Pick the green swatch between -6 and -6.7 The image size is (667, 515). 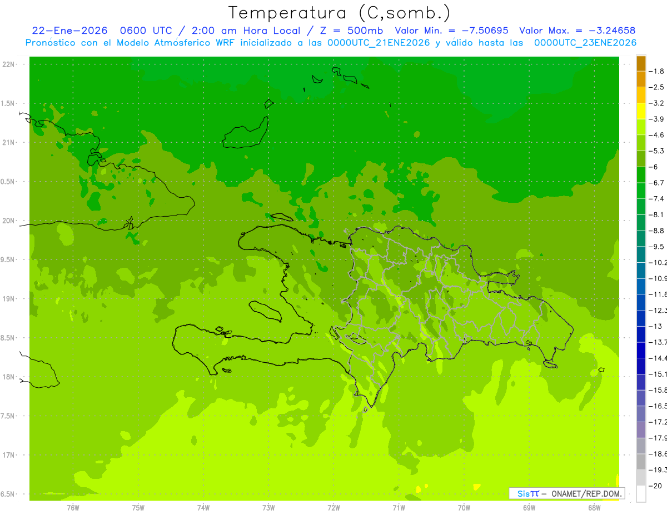(x=641, y=175)
